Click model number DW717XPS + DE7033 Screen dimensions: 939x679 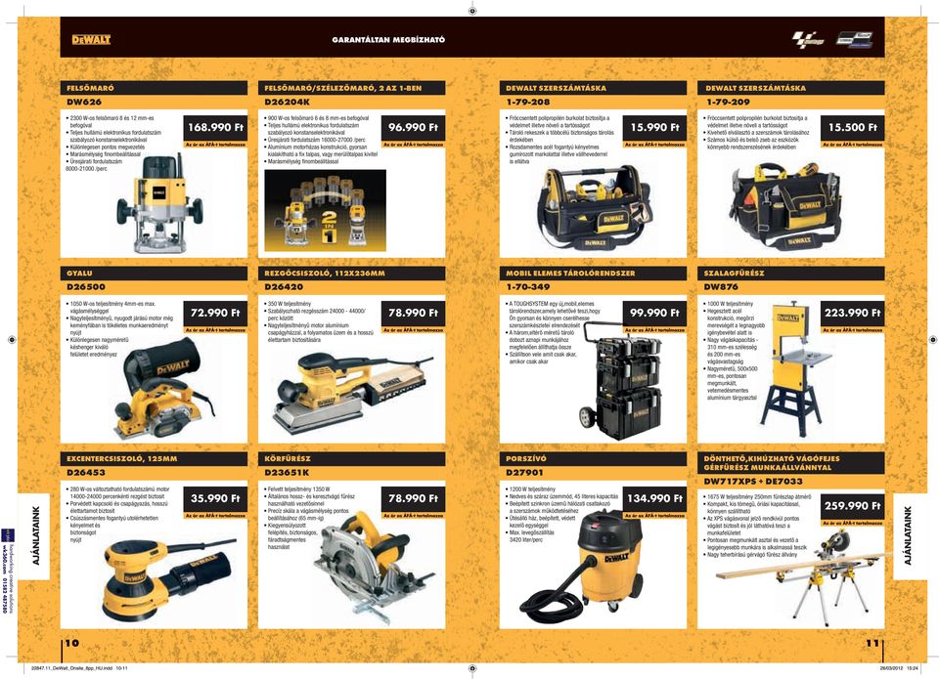click(753, 481)
